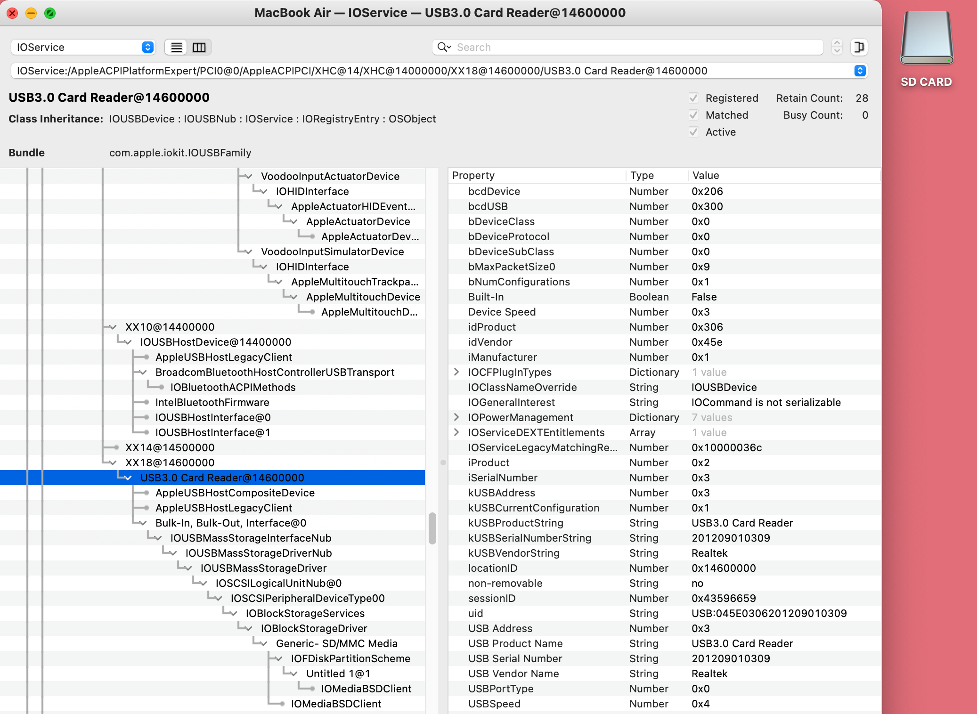
Task: Toggle the inspector pane with rightmost toolbar icon
Action: point(859,47)
